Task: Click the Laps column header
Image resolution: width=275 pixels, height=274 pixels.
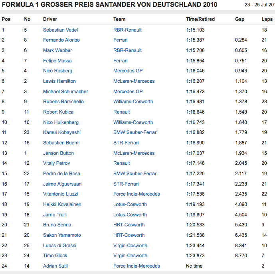Action: 267,19
